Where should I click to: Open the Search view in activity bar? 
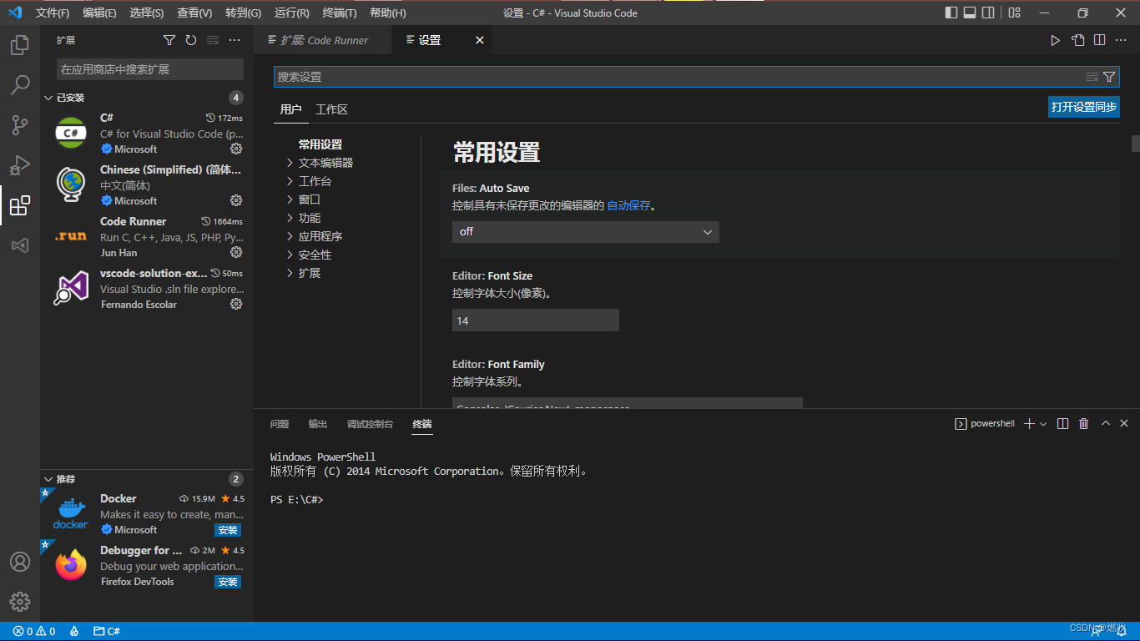point(20,85)
